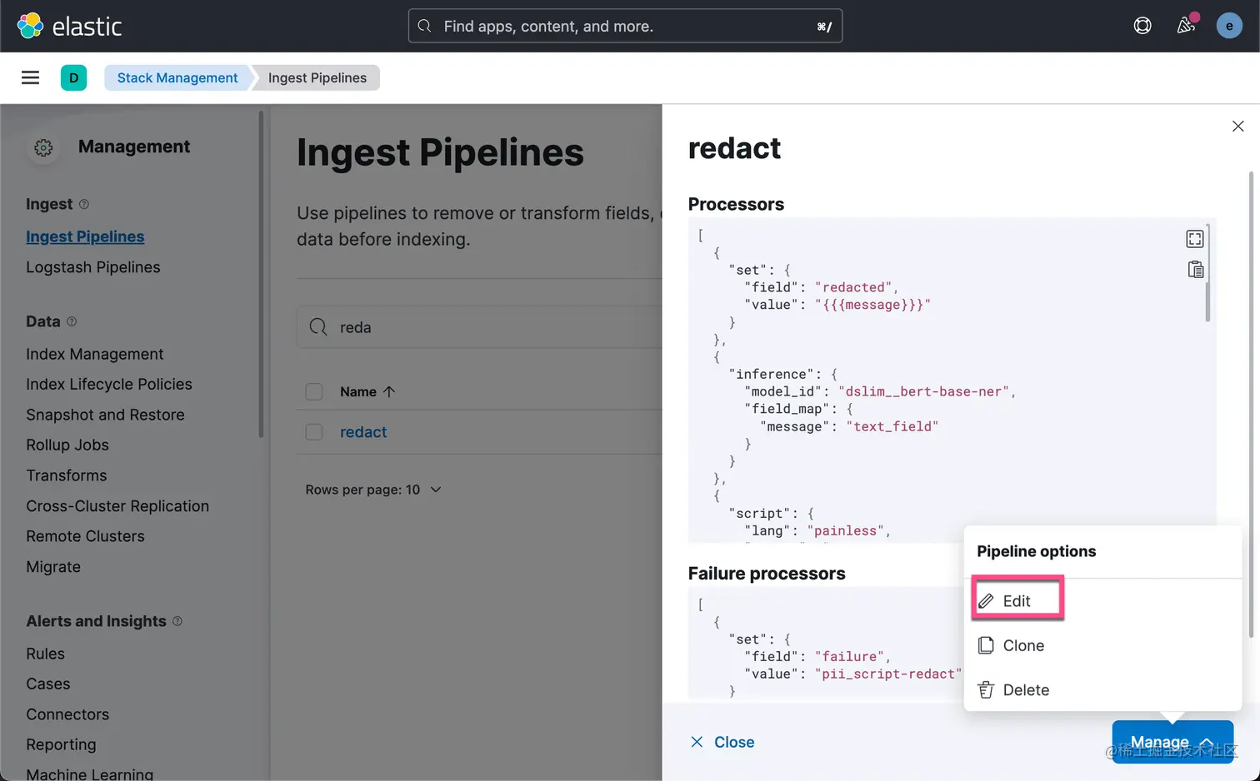Click the Elastic logo home icon

tap(31, 26)
